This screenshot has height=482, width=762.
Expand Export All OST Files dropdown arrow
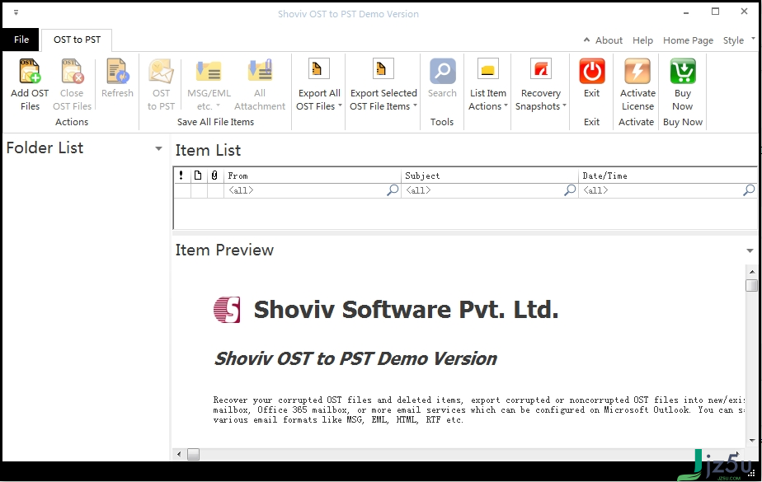click(340, 105)
